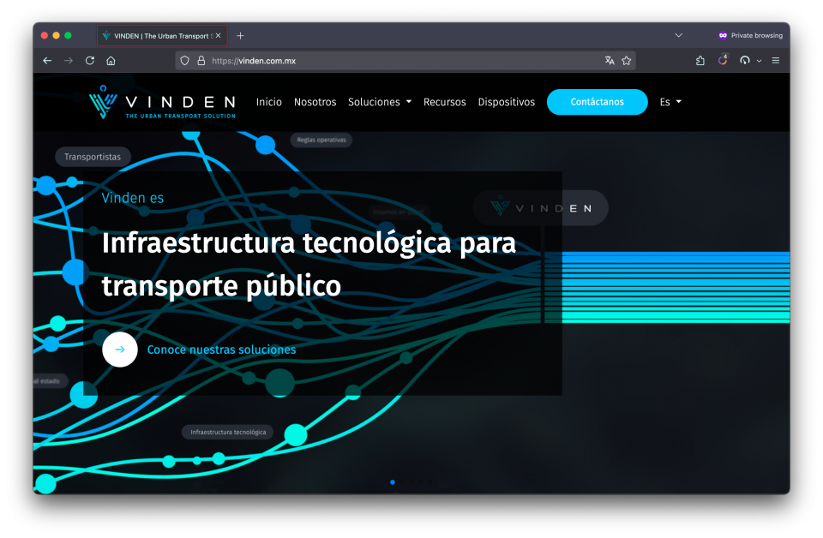This screenshot has width=823, height=538.
Task: Click the translate page icon
Action: point(610,61)
